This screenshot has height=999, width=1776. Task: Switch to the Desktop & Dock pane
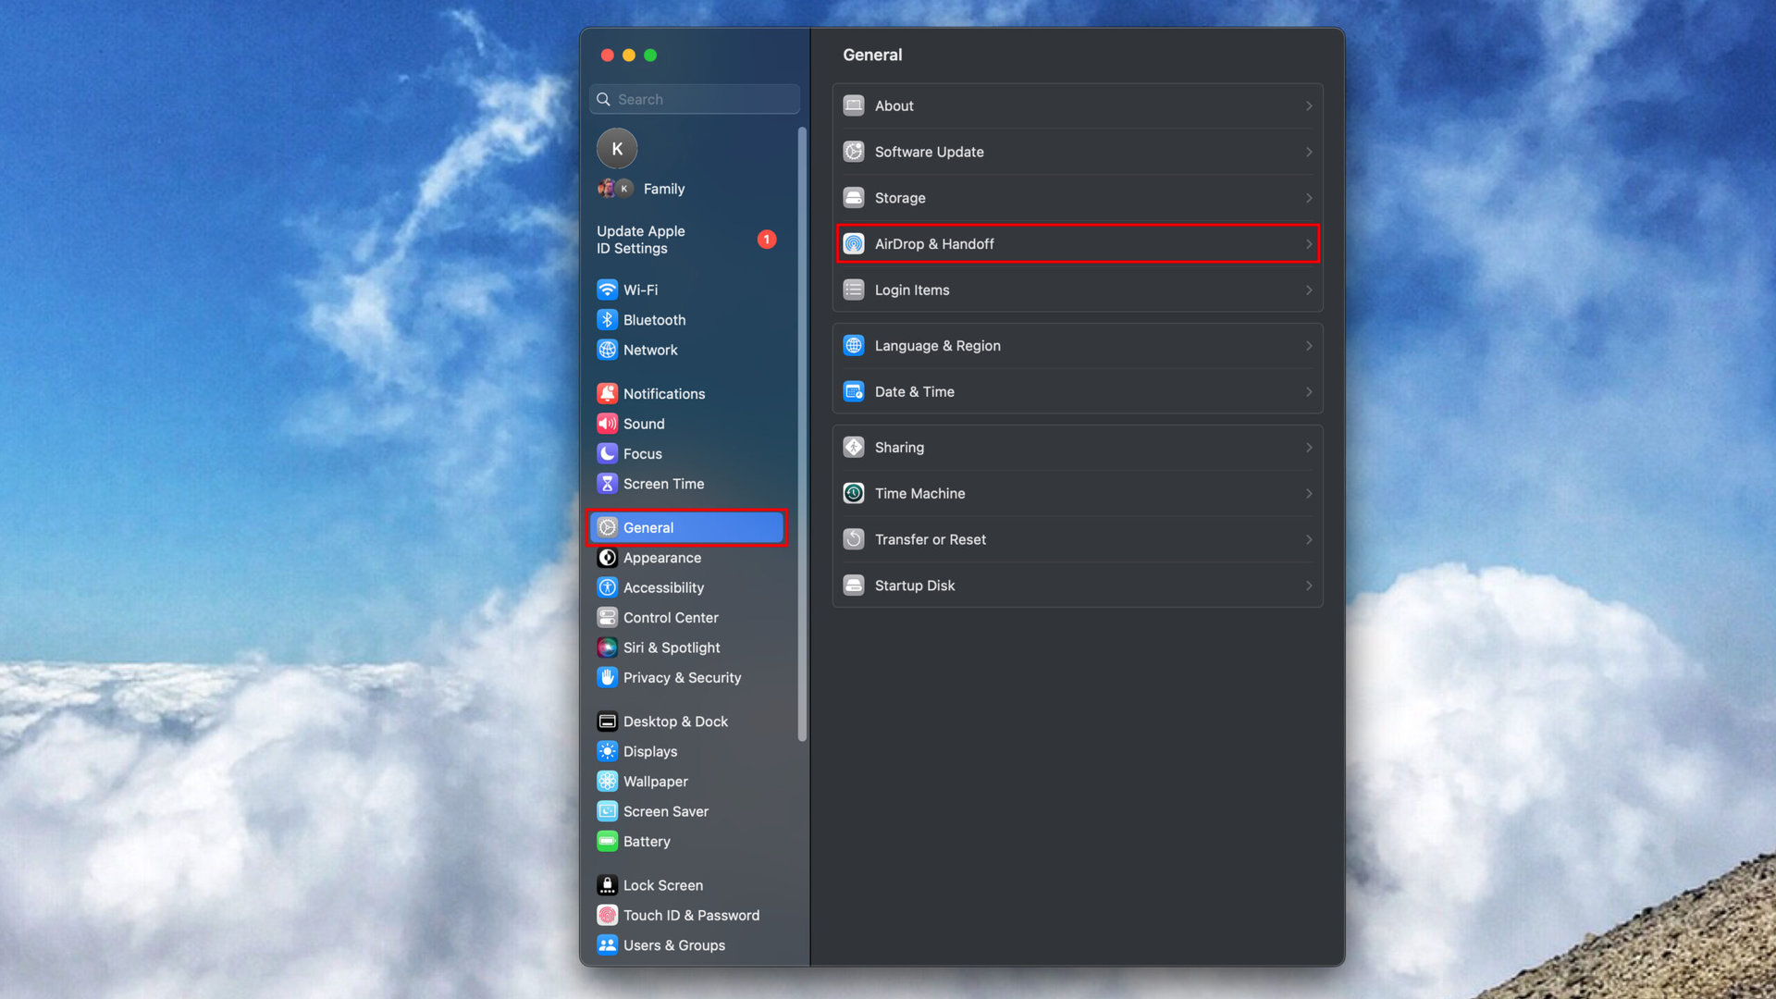pos(675,721)
